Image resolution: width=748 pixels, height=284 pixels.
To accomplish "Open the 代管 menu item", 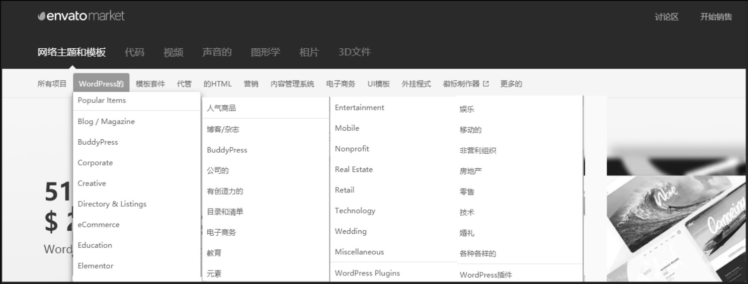I will click(184, 84).
